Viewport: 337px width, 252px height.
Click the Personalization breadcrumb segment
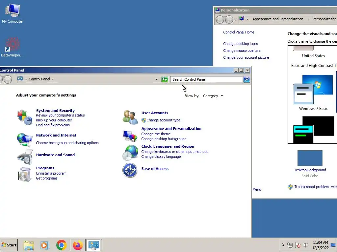click(324, 19)
